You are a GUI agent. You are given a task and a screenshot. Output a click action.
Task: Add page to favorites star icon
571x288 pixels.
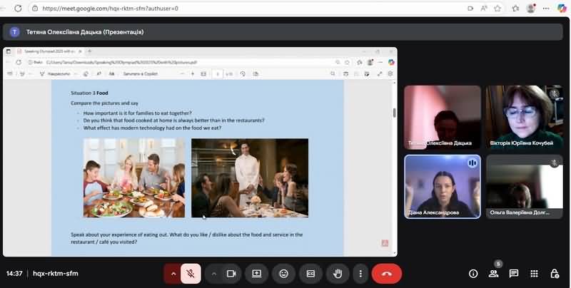[x=497, y=9]
